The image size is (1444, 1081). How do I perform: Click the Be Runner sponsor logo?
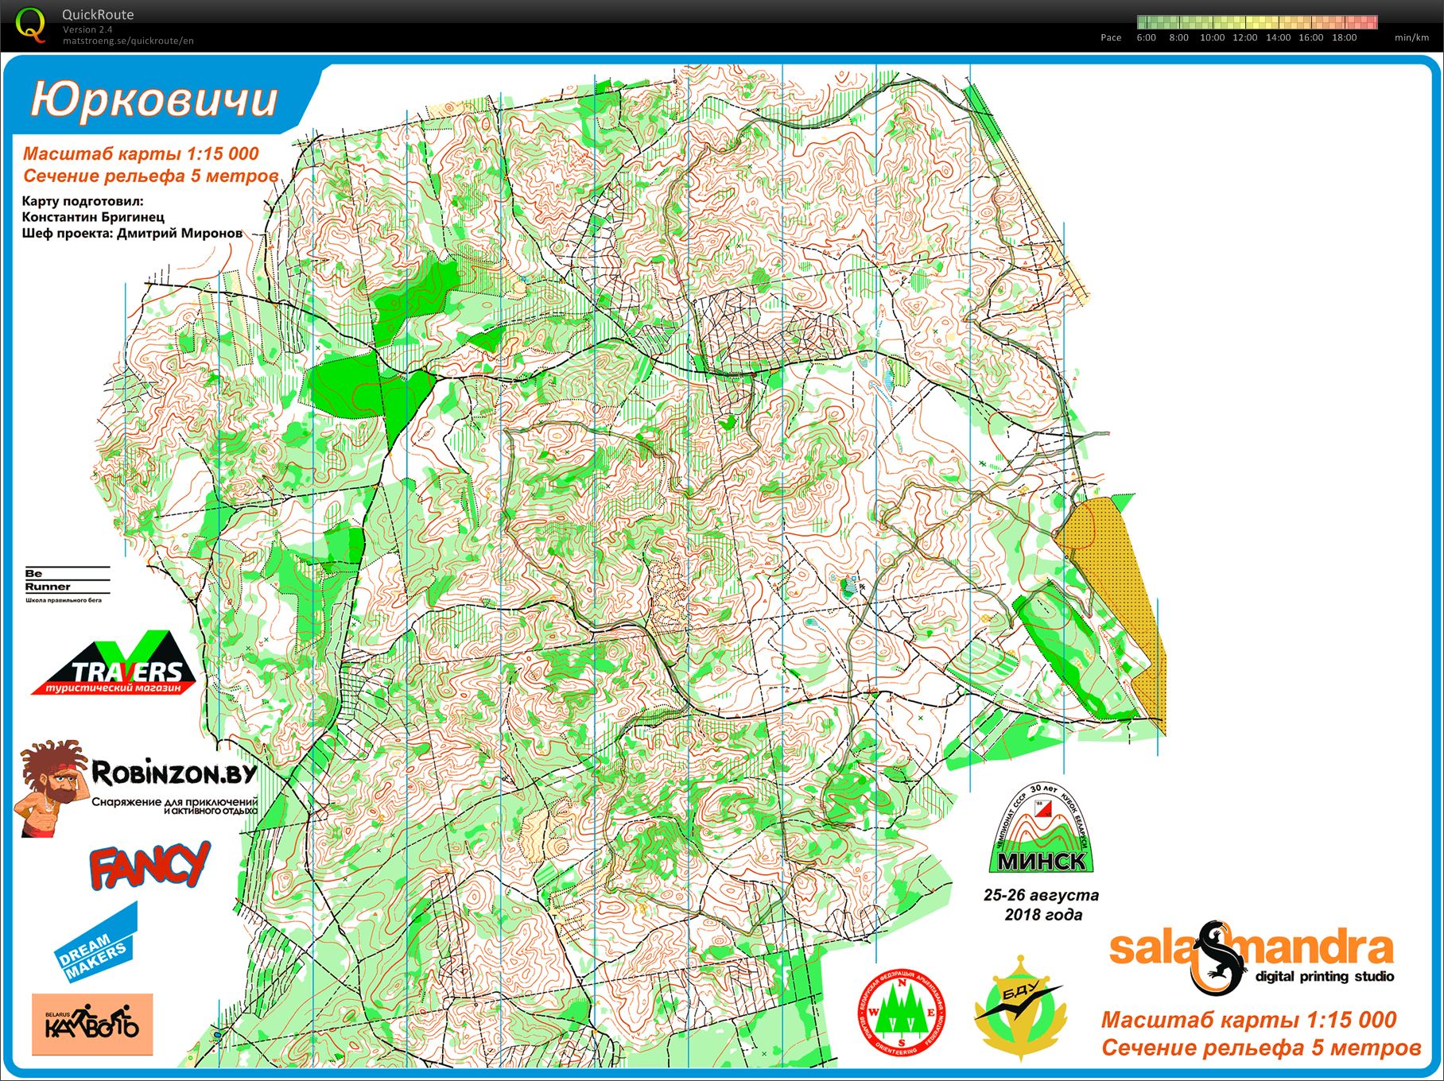point(68,584)
